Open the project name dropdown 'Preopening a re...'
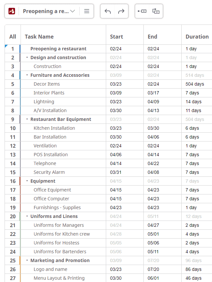Screen dimensions: 212x282 point(49,11)
